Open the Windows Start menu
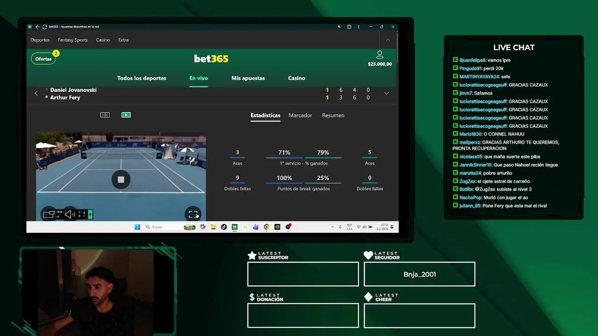The height and width of the screenshot is (336, 598). pos(137,227)
